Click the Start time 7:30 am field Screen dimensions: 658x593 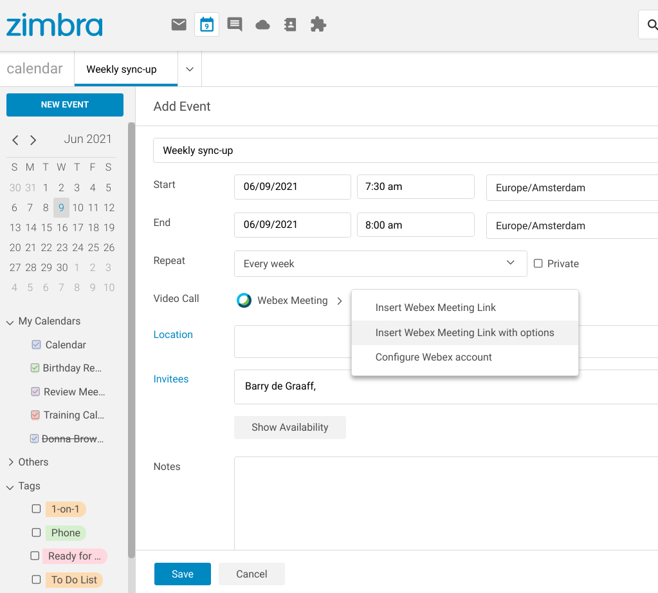[x=416, y=187]
